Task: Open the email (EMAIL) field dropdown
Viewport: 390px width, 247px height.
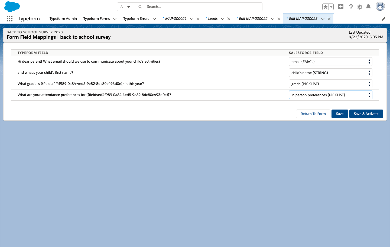Action: (x=330, y=62)
